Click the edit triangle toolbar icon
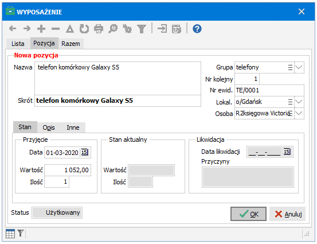Image resolution: width=317 pixels, height=244 pixels. click(x=70, y=29)
